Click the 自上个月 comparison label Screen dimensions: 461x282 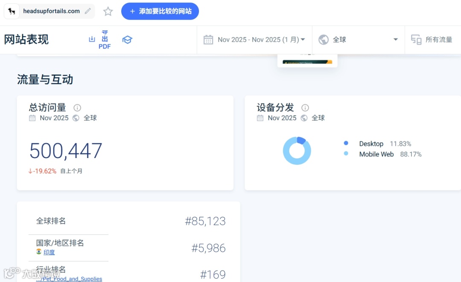click(x=71, y=171)
